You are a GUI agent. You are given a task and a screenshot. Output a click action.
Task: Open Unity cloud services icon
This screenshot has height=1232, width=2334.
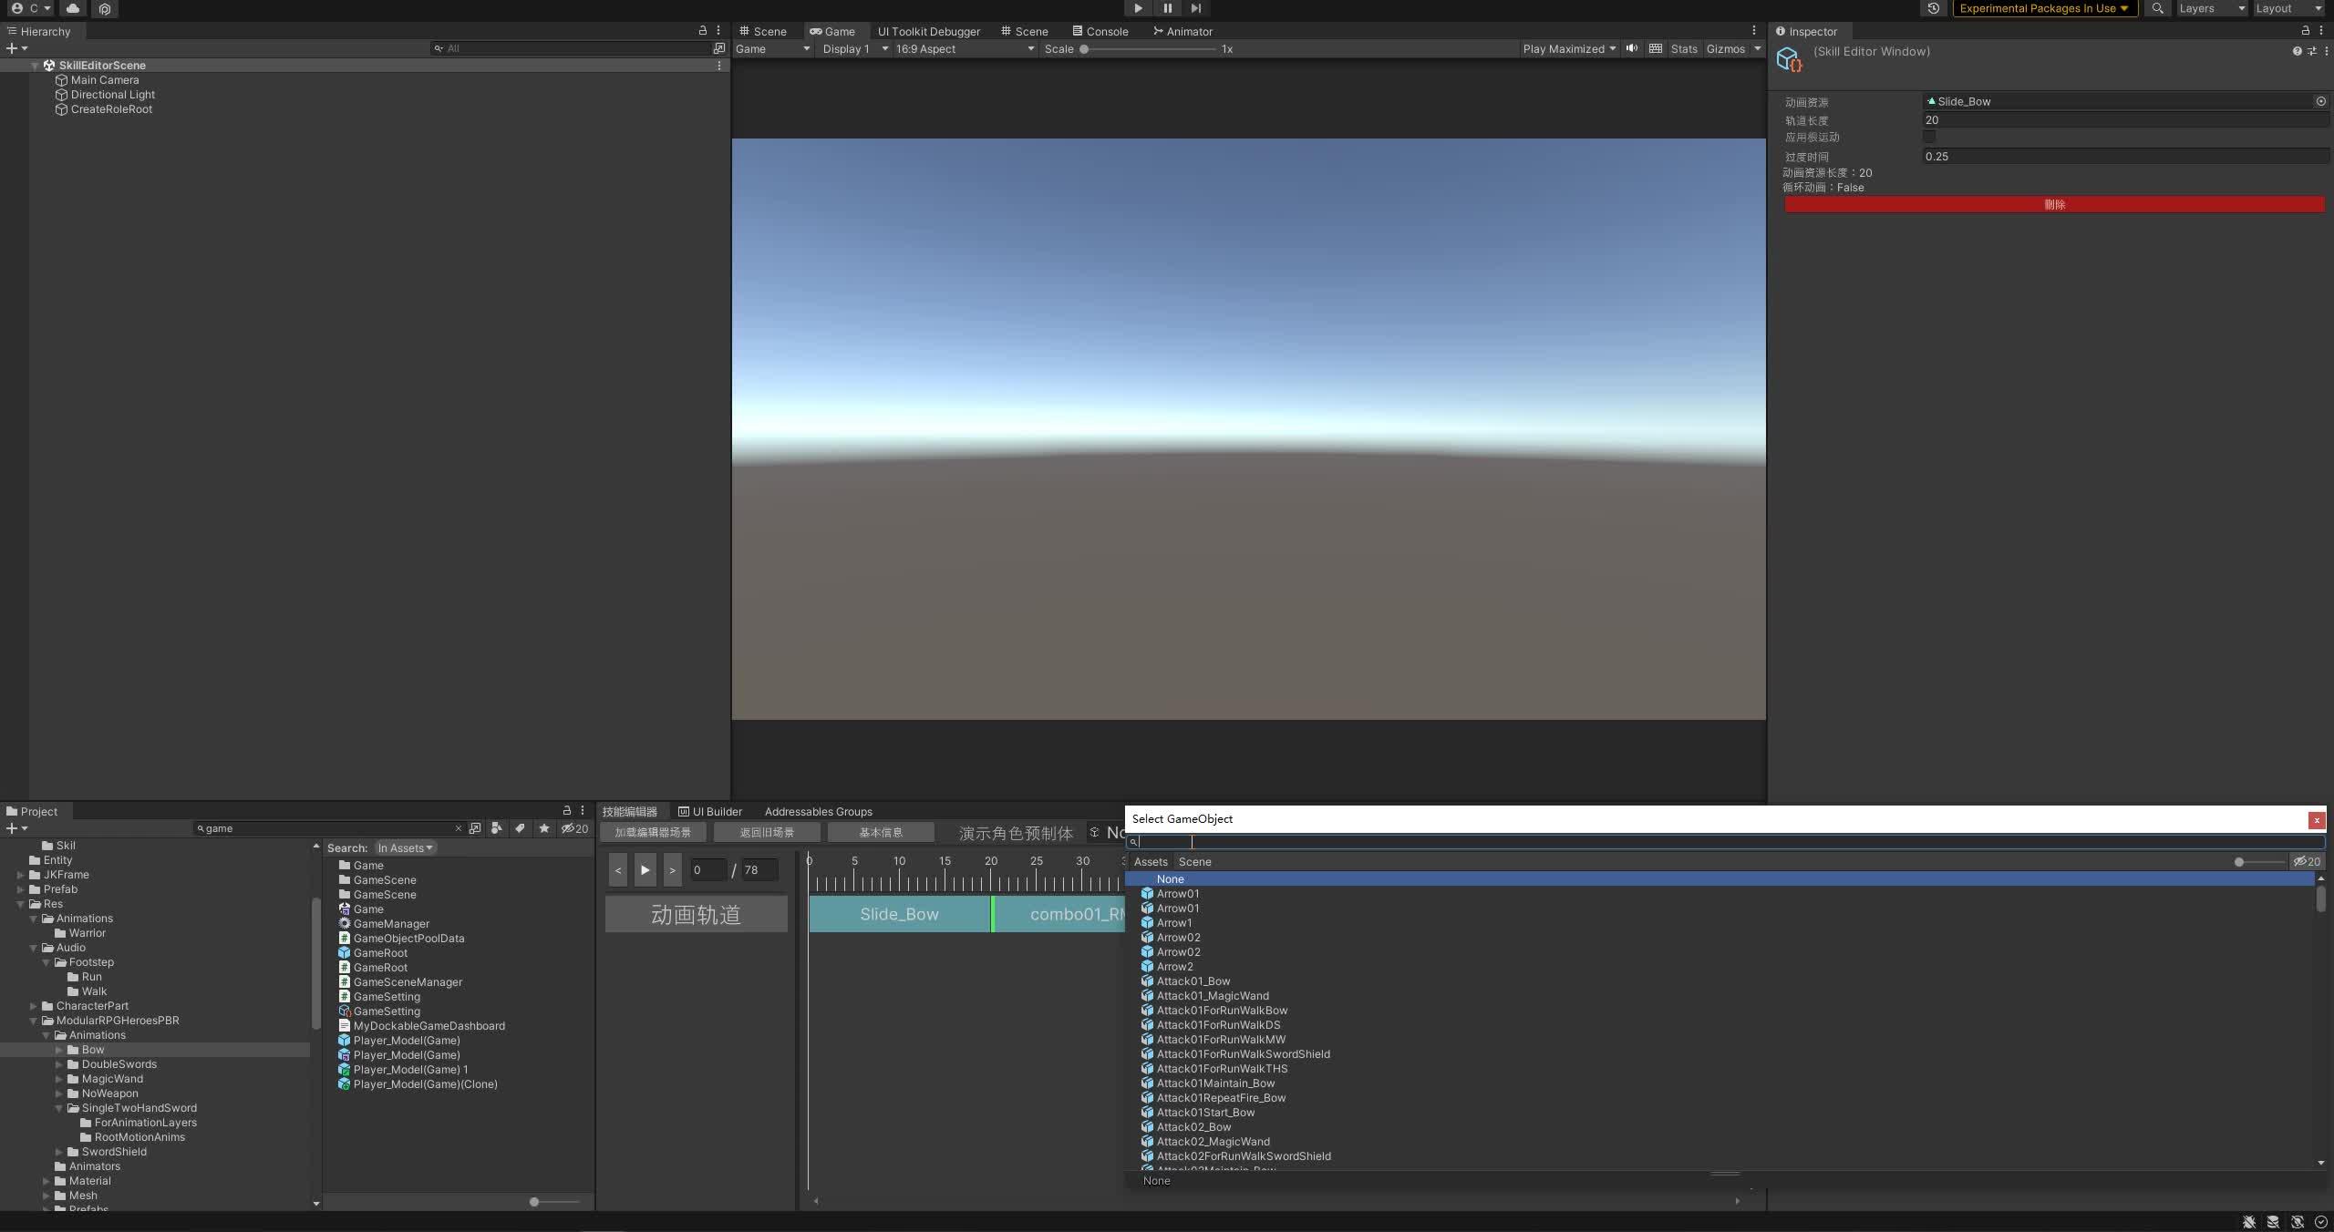tap(73, 8)
